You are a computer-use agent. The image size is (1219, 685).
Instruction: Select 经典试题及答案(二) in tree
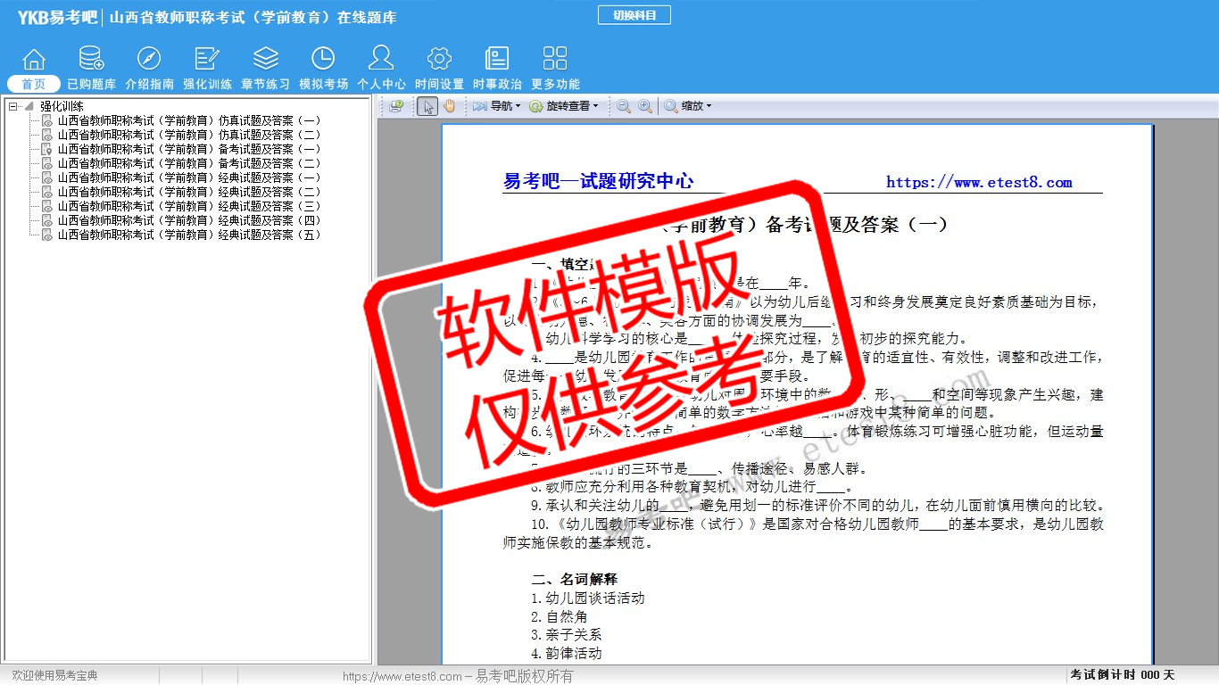188,192
